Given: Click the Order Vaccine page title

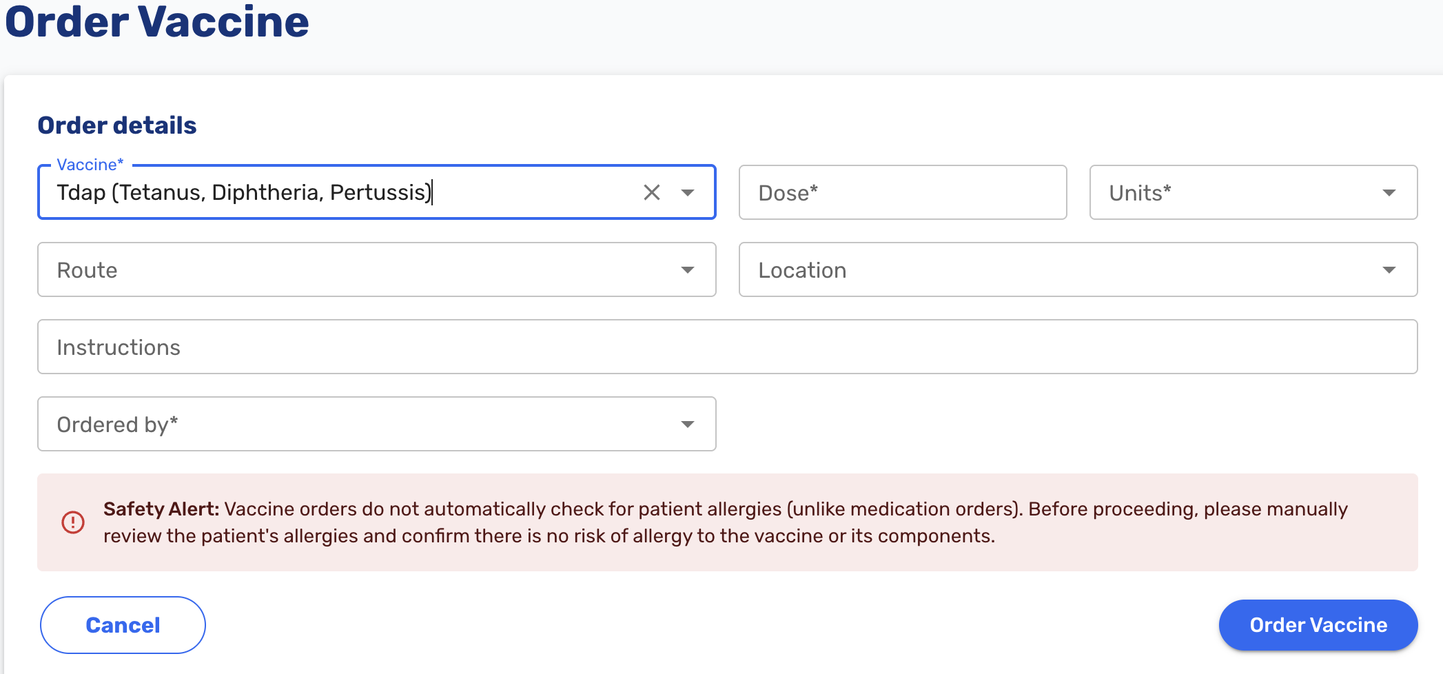Looking at the screenshot, I should 157,23.
